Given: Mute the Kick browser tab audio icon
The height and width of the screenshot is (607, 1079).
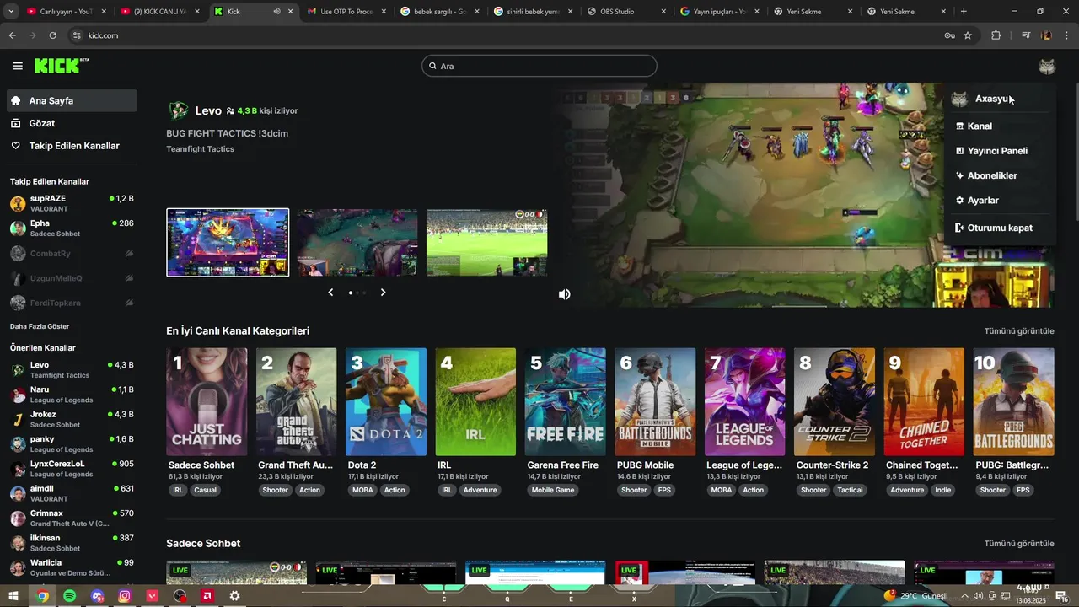Looking at the screenshot, I should point(276,12).
